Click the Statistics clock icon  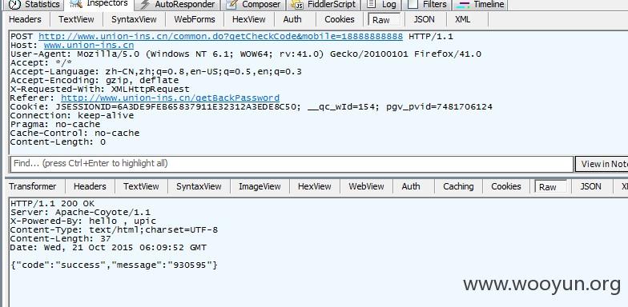coord(14,5)
